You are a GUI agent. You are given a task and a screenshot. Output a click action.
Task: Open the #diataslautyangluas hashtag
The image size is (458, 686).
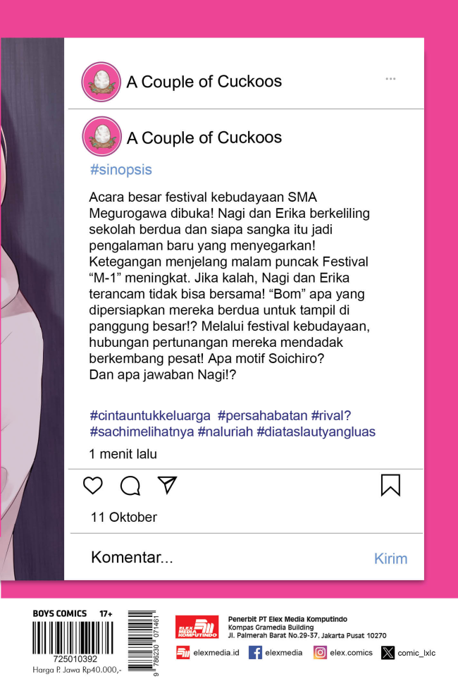click(x=316, y=431)
